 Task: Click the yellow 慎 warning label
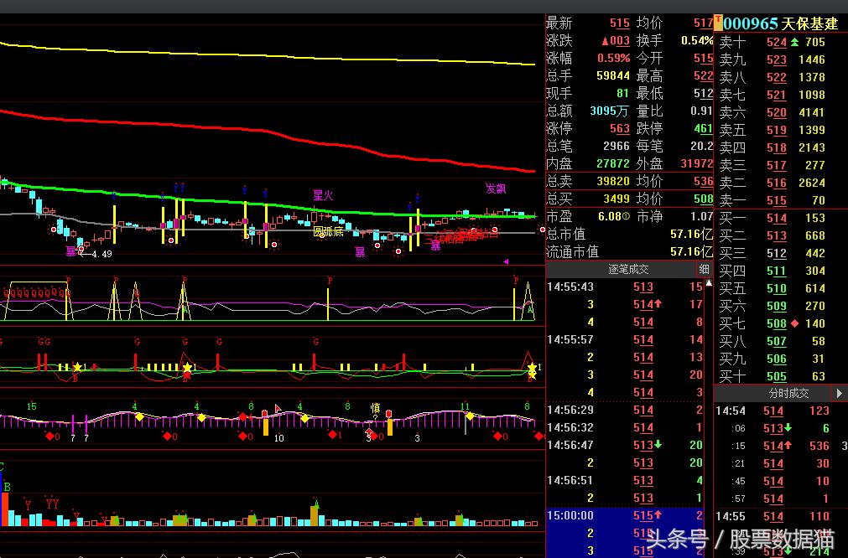click(375, 408)
